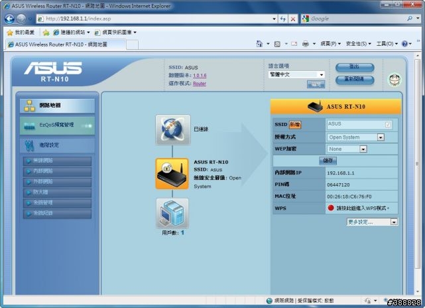Select the ASUS RT-N10 router icon

click(172, 174)
